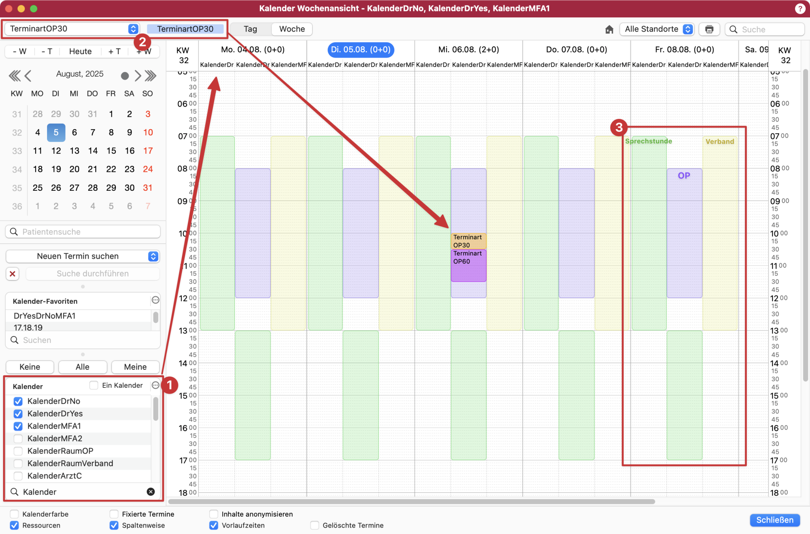Click the red X to cancel search
This screenshot has width=810, height=534.
(x=13, y=274)
